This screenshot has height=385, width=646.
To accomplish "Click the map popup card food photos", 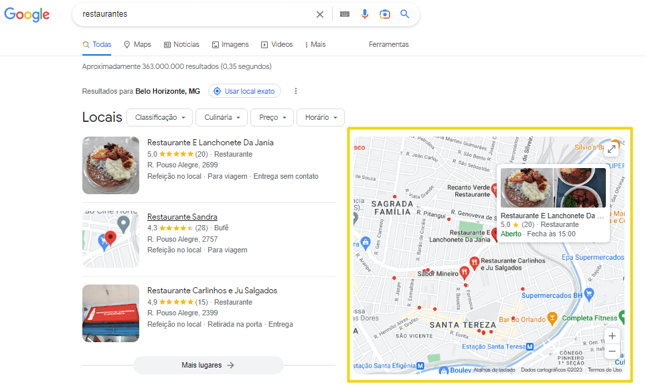I will click(x=554, y=187).
